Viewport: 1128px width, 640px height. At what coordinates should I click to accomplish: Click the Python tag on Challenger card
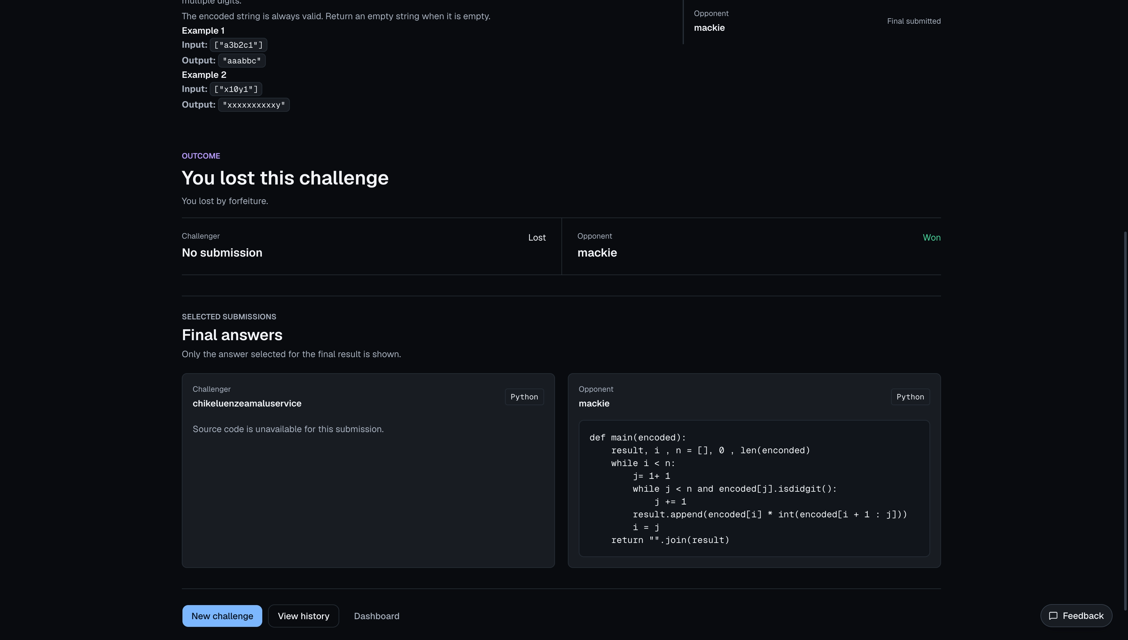point(524,397)
